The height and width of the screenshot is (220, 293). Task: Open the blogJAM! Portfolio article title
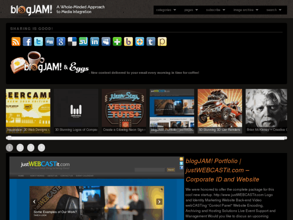[x=222, y=170]
